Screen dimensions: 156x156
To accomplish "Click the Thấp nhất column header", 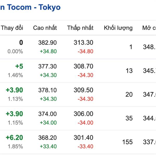I will click(x=80, y=28).
